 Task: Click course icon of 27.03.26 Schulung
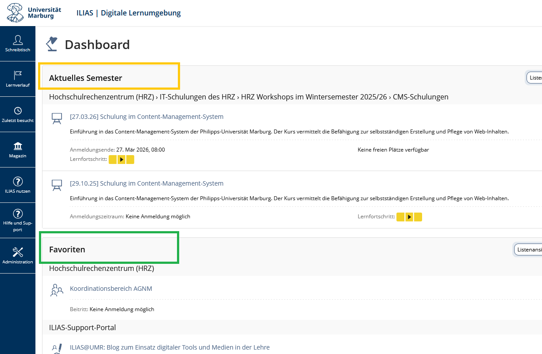[57, 118]
